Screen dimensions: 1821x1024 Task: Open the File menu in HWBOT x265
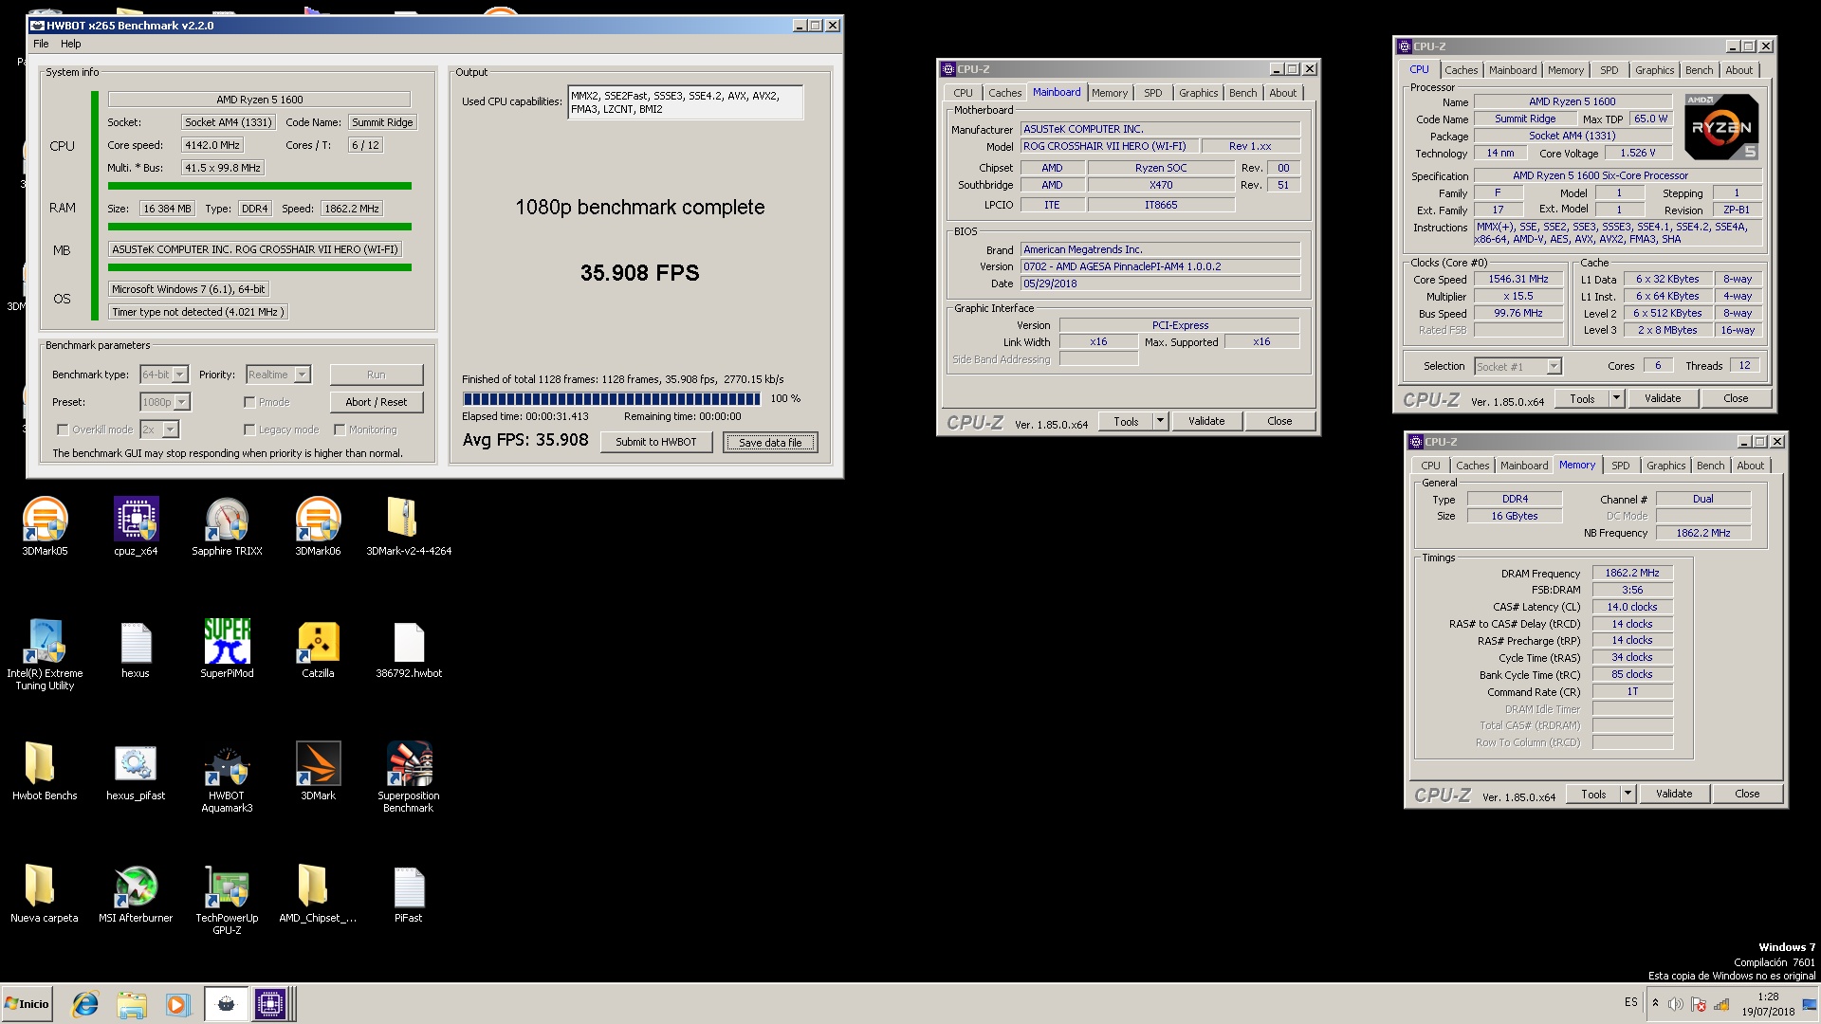point(41,44)
